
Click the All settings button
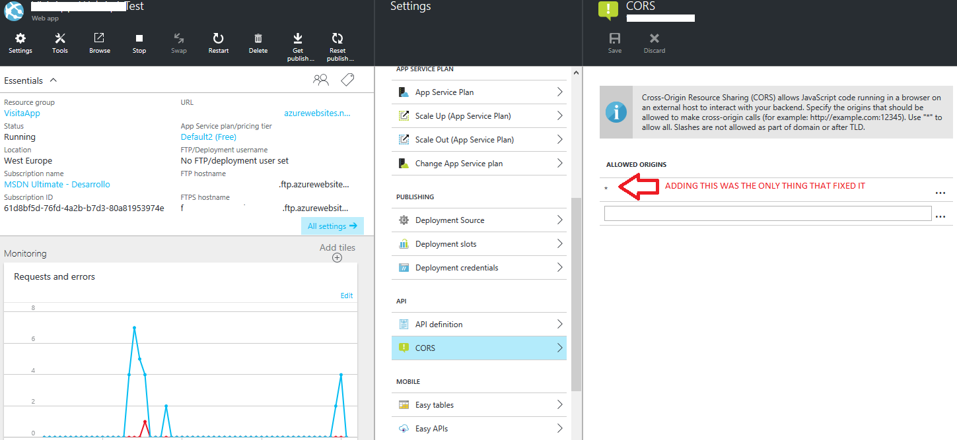332,226
